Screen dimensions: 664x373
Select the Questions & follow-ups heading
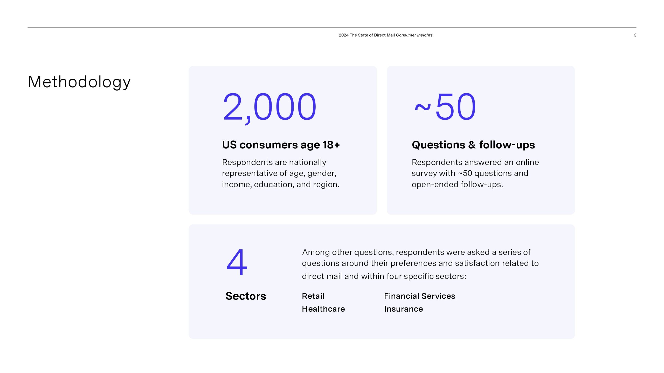click(x=473, y=145)
